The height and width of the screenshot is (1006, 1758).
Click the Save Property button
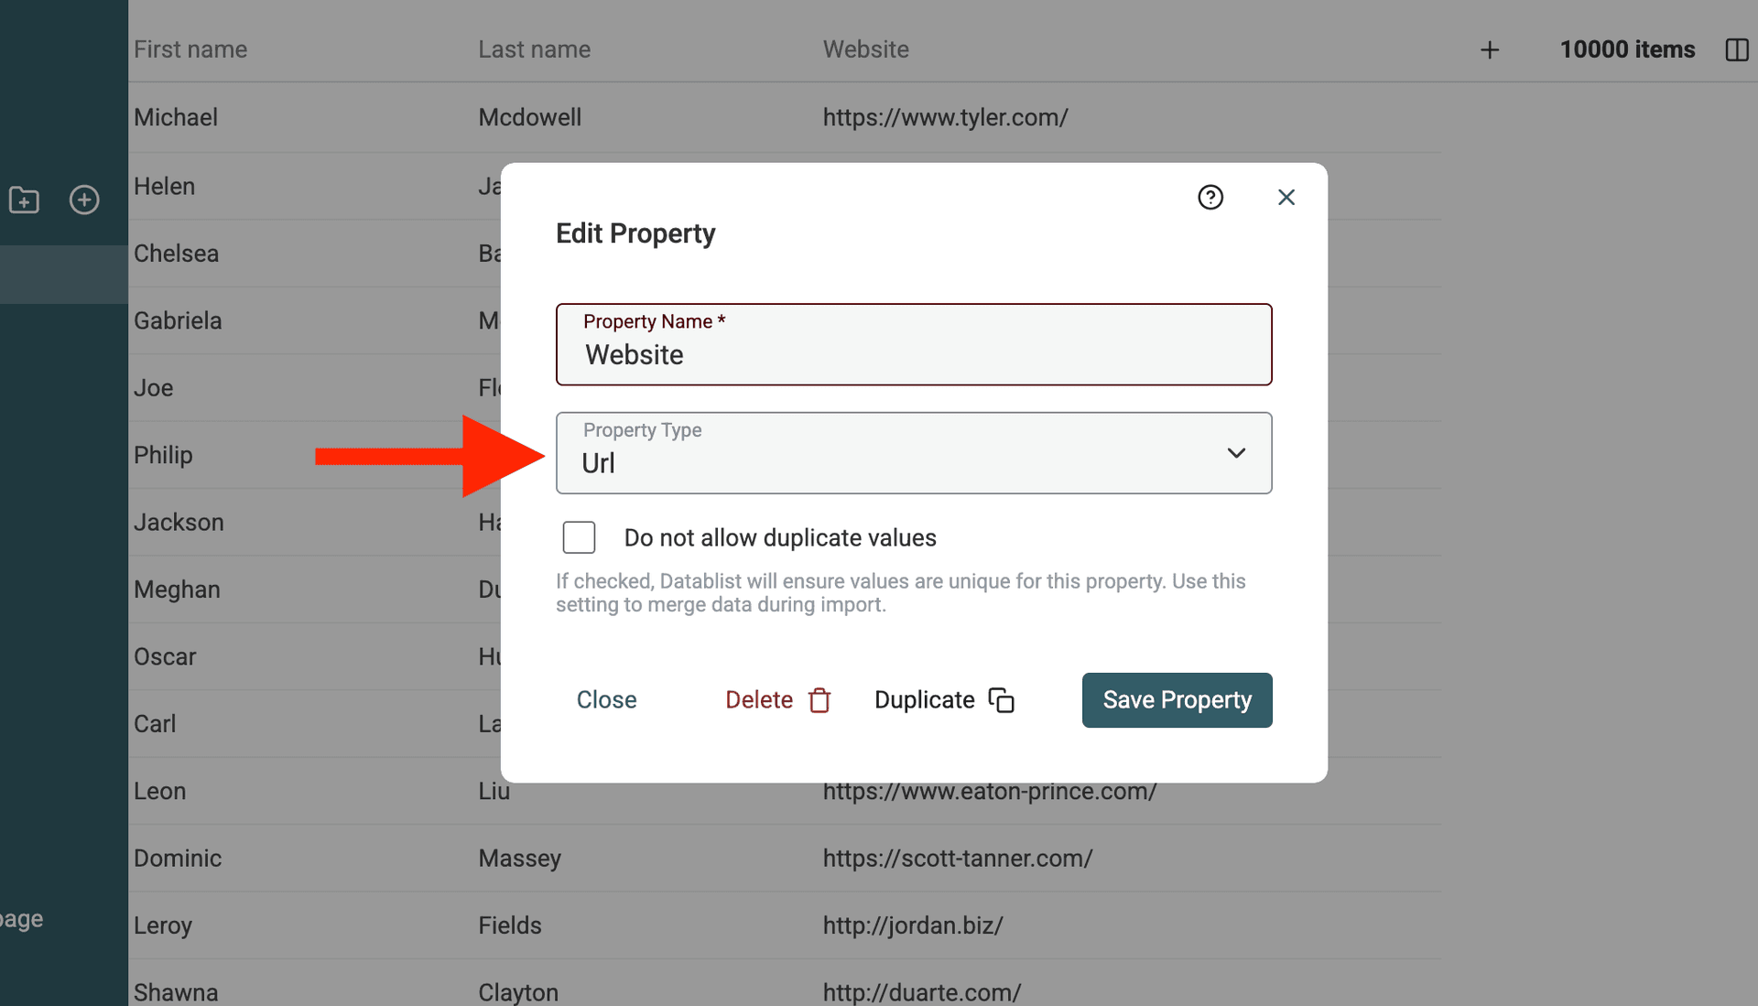click(1177, 699)
